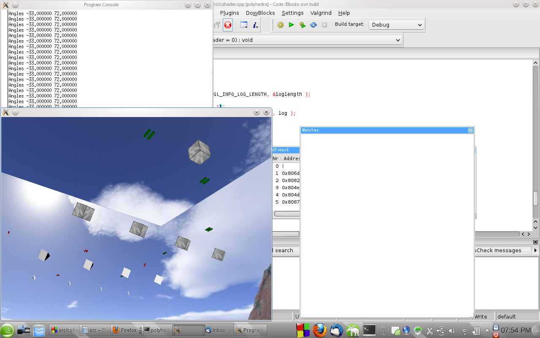Screen dimensions: 540x338
Task: Launch Thunderbird from the panel
Action: pos(336,330)
